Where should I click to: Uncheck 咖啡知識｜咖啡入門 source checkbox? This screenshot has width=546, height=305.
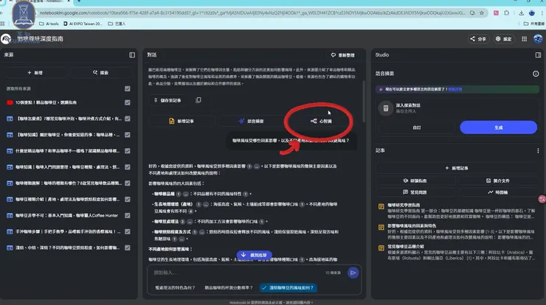coord(128,167)
